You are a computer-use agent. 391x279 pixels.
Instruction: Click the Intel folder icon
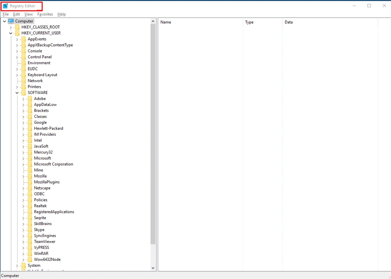(30, 140)
